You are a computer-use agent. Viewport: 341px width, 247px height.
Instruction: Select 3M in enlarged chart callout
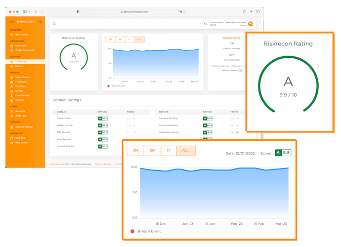pos(135,151)
